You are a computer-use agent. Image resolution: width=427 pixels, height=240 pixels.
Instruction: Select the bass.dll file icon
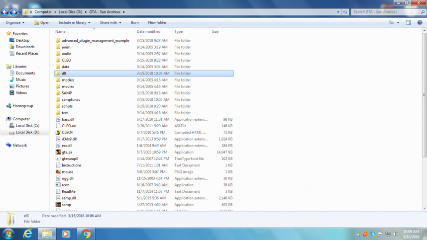tap(58, 119)
